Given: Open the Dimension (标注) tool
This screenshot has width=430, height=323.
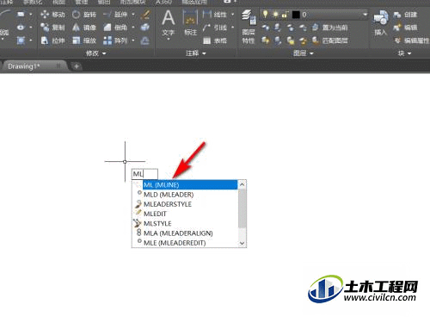Looking at the screenshot, I should (x=190, y=23).
